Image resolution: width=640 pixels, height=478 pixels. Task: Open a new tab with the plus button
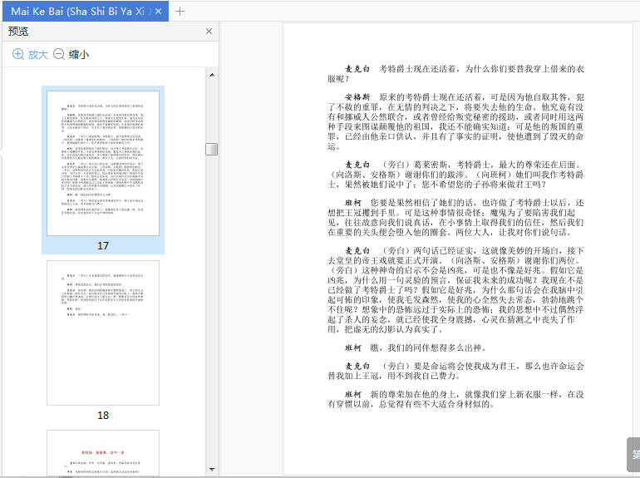pos(180,12)
